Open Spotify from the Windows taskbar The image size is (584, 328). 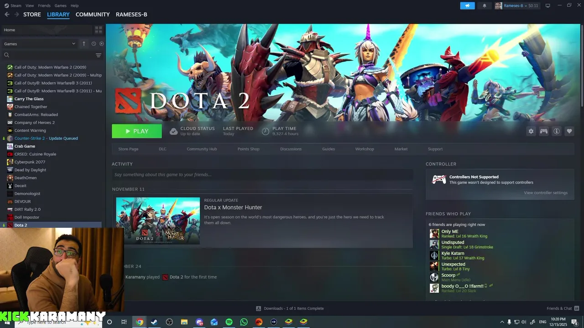tap(229, 322)
